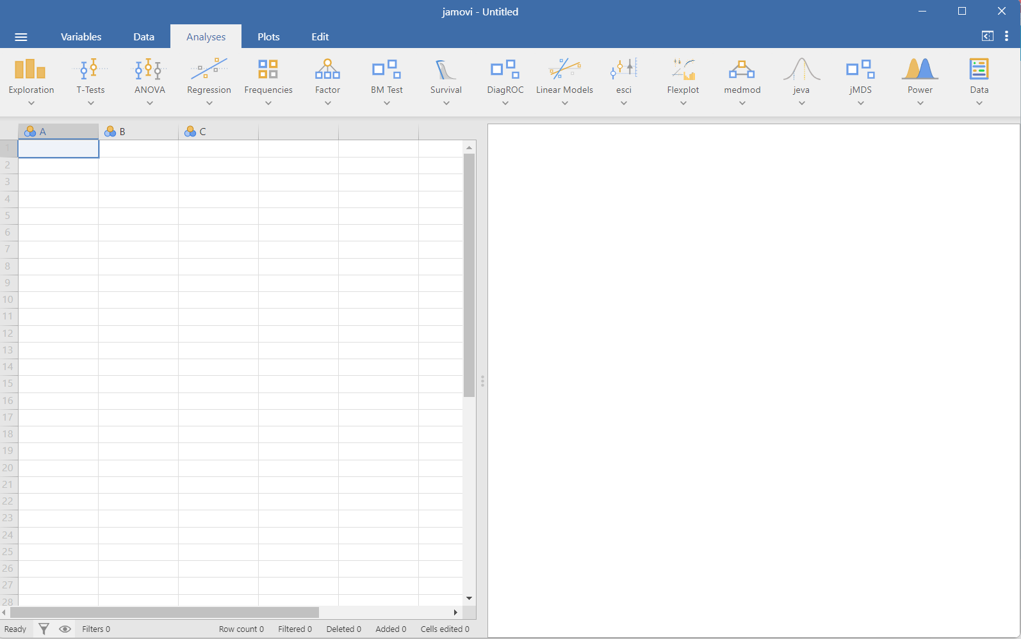Expand the Linear Models dropdown chevron
The width and height of the screenshot is (1021, 639).
564,103
